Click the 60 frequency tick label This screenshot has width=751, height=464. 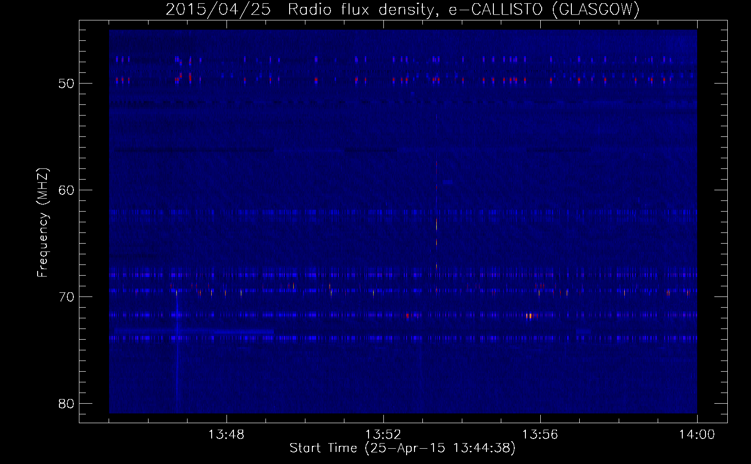tap(66, 190)
